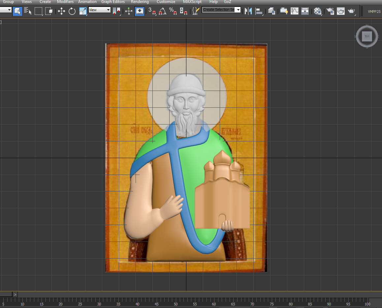
Task: Choose the Select and Scale tool
Action: 83,11
